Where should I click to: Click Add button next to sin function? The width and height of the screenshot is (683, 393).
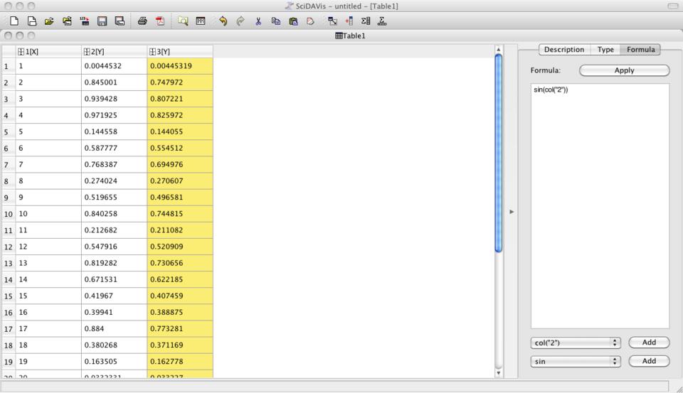649,361
